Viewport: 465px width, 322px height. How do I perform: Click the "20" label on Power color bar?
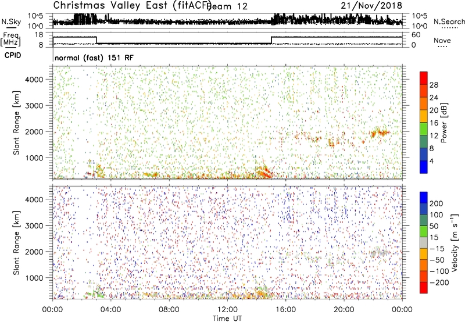[434, 110]
